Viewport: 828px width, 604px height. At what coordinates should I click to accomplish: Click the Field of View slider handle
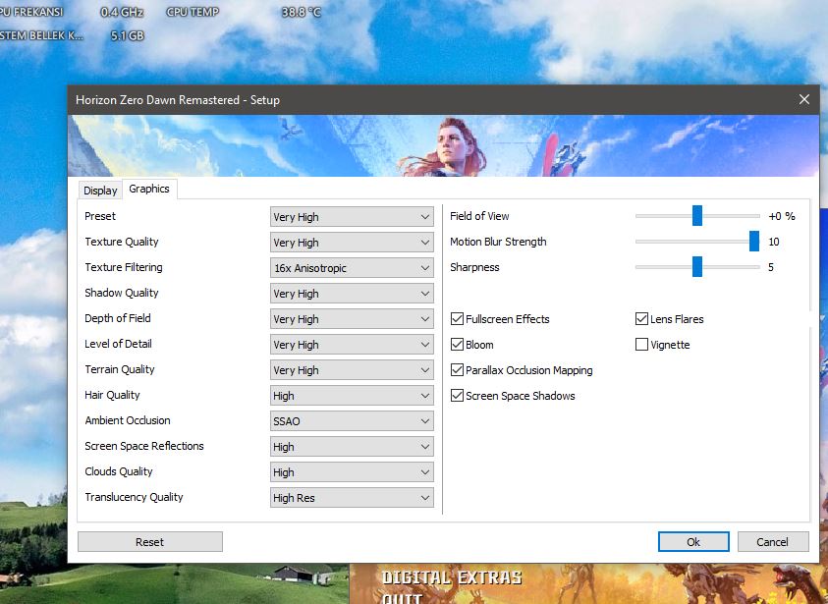697,216
